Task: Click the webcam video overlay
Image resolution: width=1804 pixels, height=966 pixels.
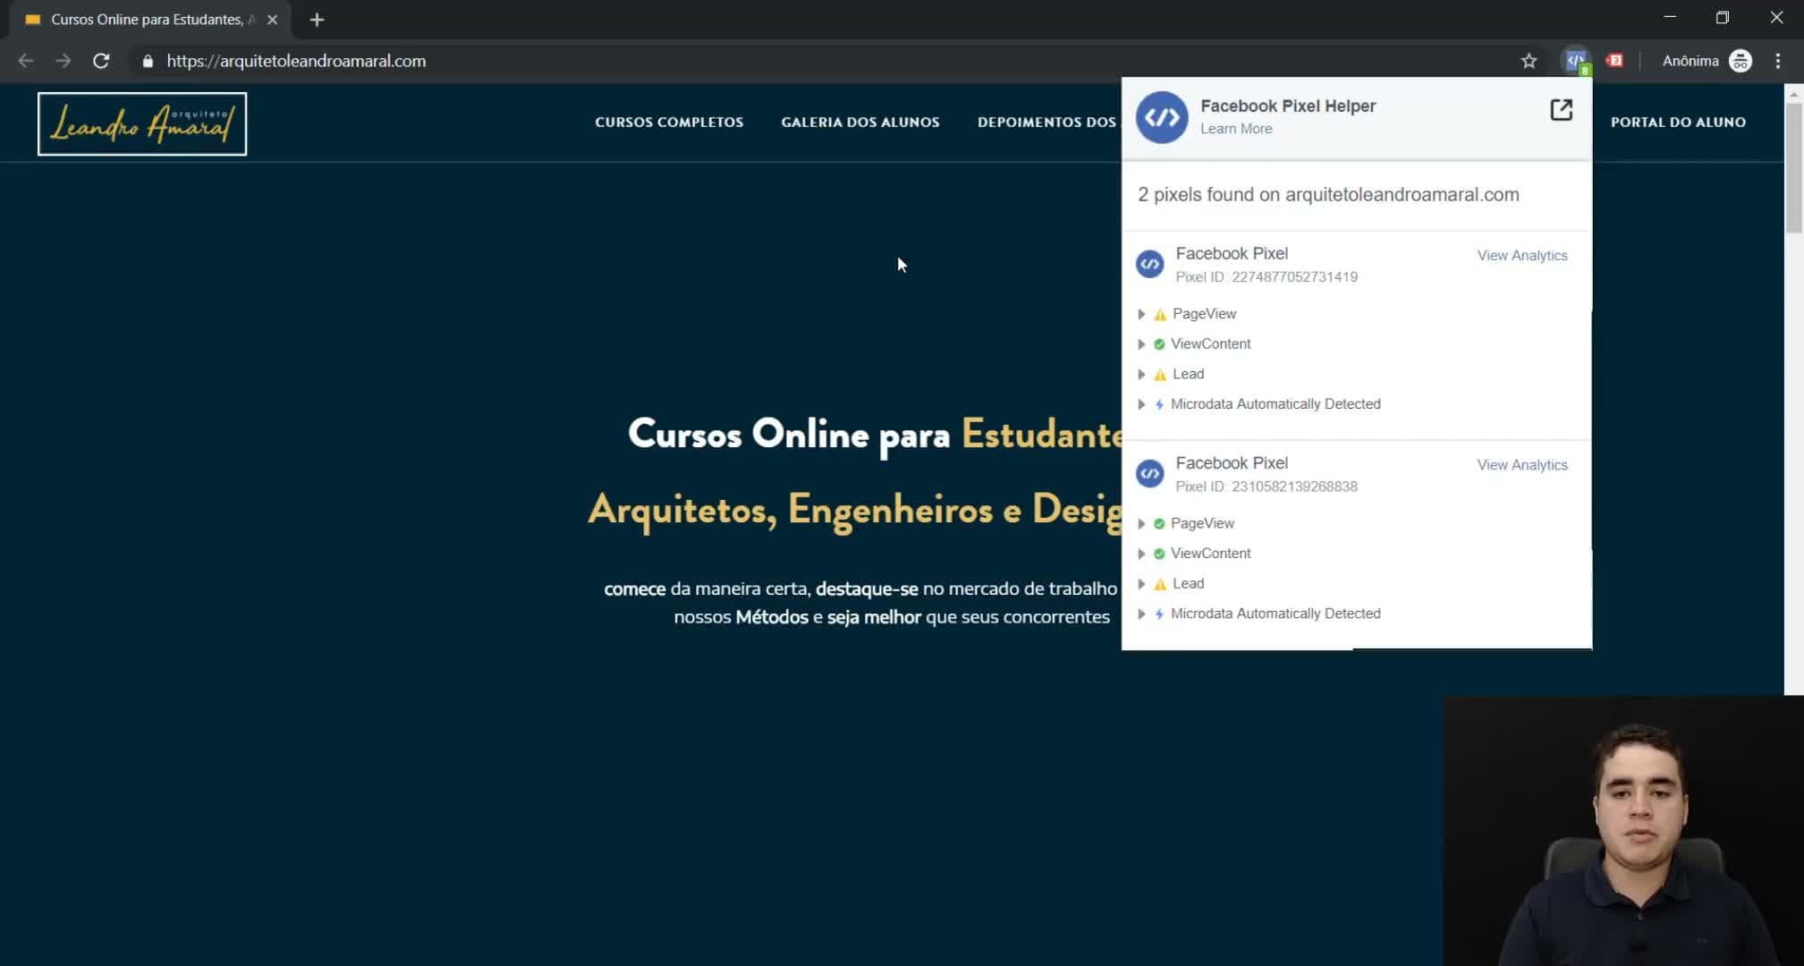Action: pyautogui.click(x=1623, y=831)
